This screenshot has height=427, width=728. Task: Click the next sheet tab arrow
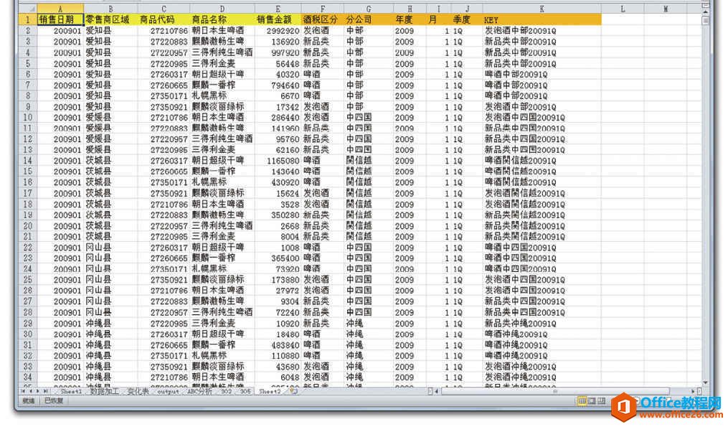tap(38, 392)
